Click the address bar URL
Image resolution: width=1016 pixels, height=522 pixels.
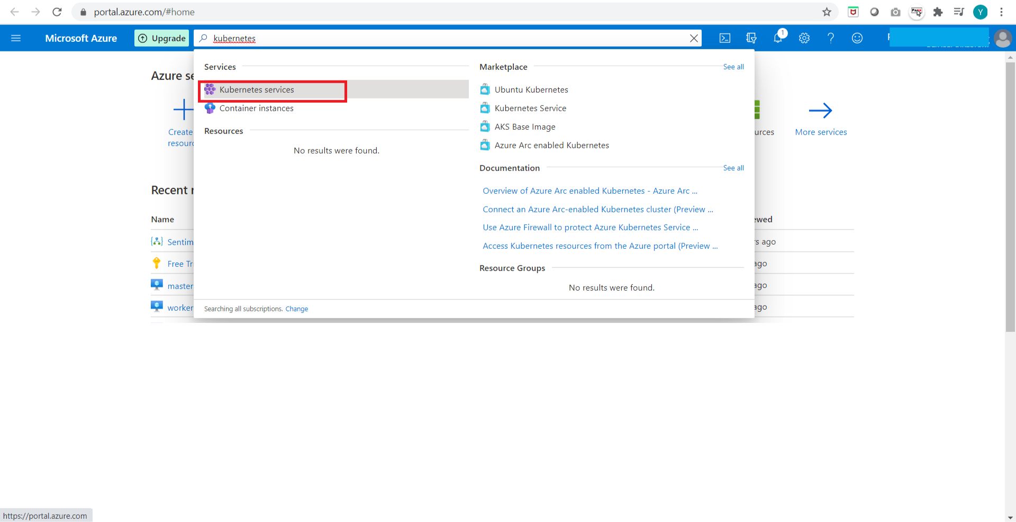(144, 12)
